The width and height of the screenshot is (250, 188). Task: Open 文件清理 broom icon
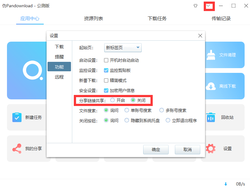pyautogui.click(x=211, y=55)
